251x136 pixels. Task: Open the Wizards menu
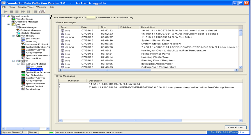tap(41, 7)
